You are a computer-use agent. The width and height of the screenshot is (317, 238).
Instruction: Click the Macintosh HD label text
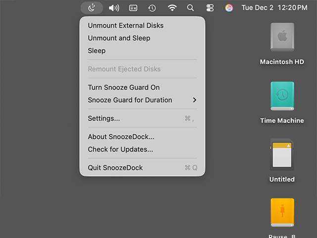click(282, 61)
